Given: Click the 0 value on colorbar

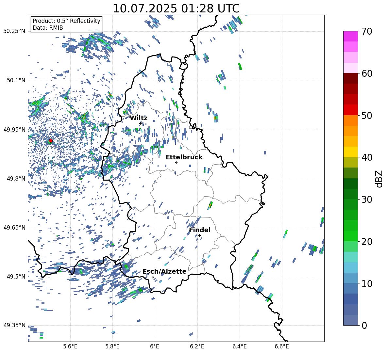Looking at the screenshot, I should tap(364, 325).
